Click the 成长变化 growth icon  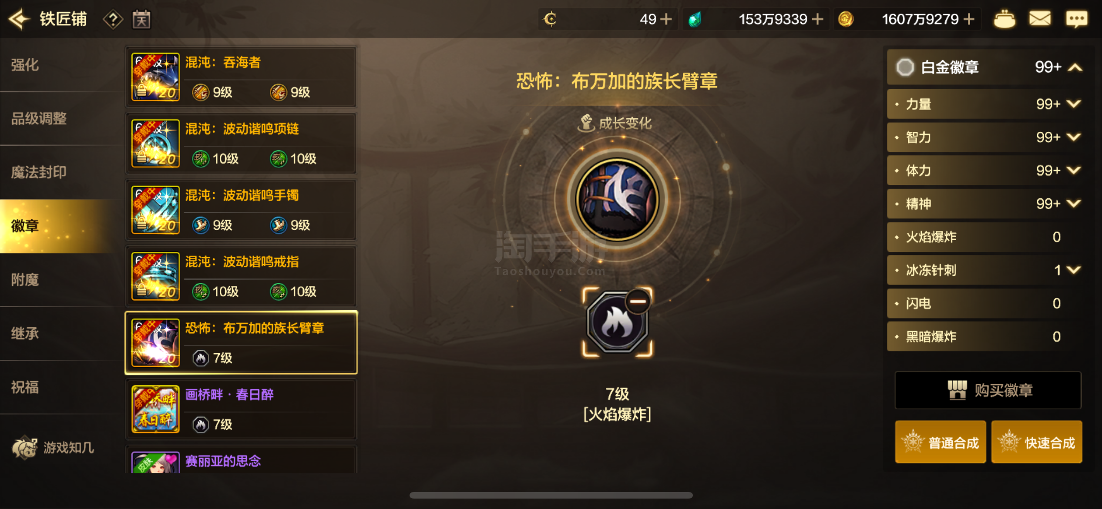pyautogui.click(x=586, y=123)
